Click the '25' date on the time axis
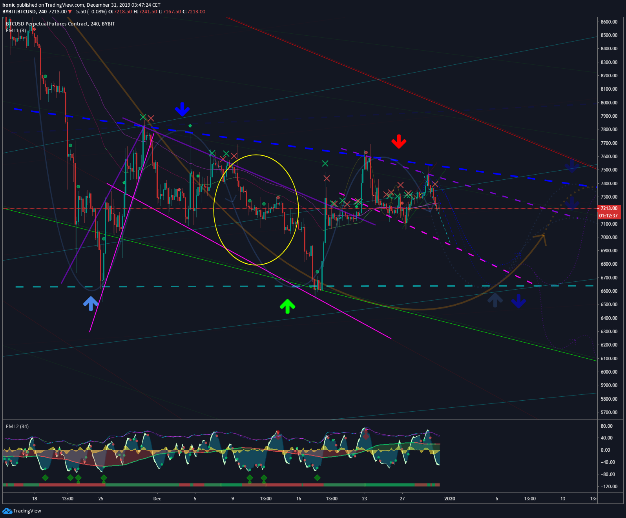Viewport: 626px width, 518px height. [x=101, y=499]
